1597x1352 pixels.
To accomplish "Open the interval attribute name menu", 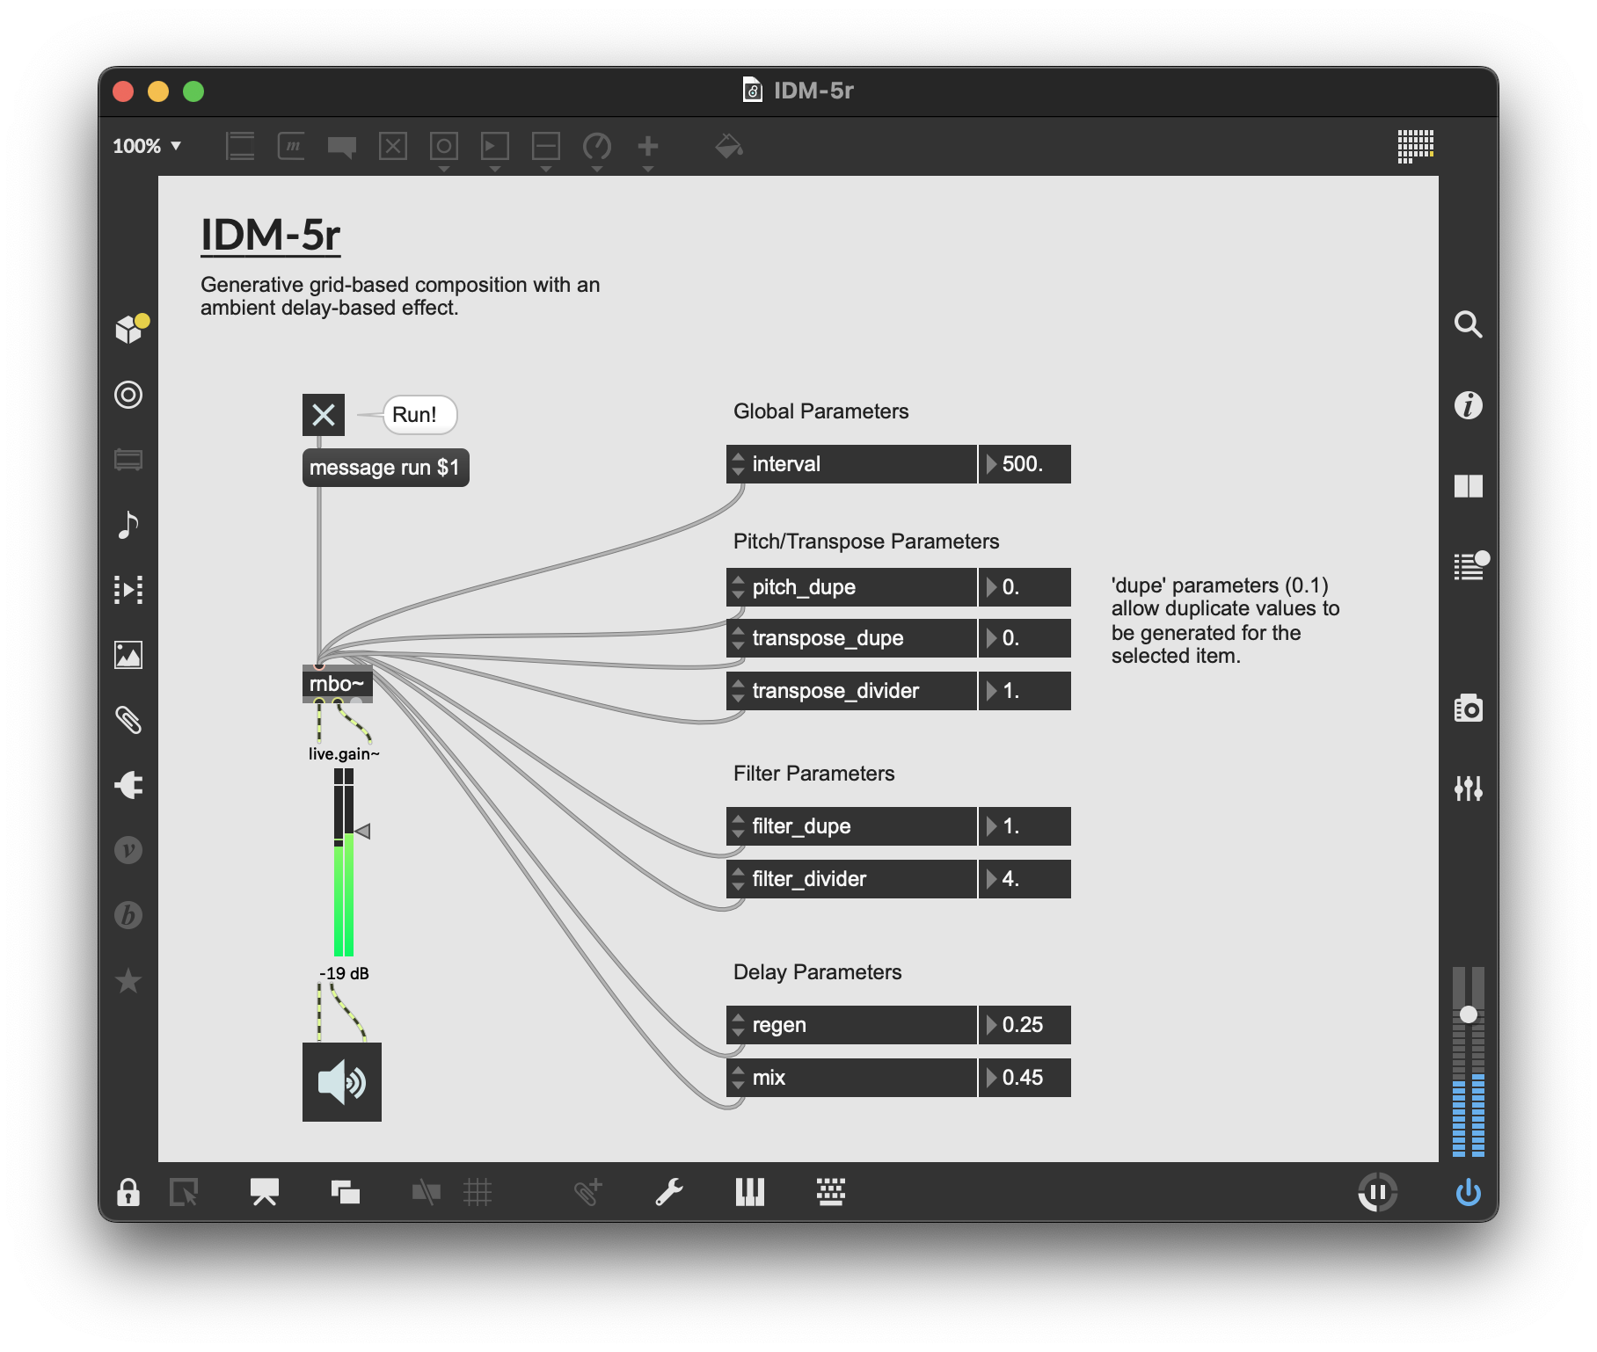I will point(851,464).
